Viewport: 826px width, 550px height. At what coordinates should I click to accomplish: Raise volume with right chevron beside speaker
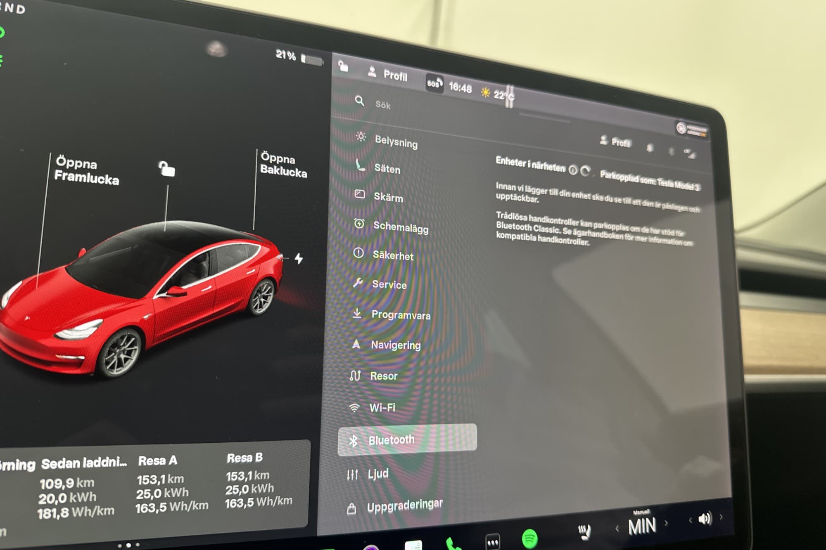[x=721, y=517]
